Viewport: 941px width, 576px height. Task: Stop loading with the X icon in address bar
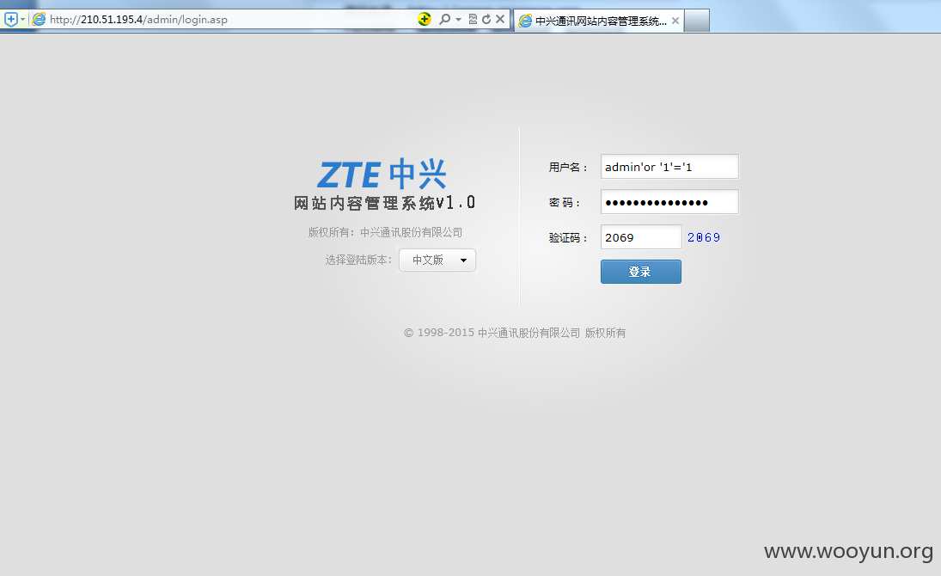point(500,19)
